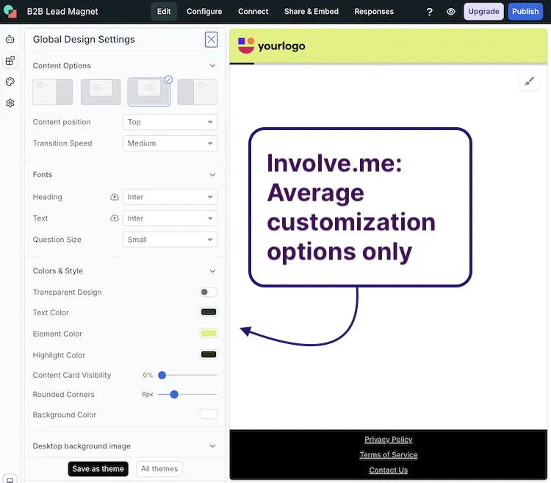The height and width of the screenshot is (483, 551).
Task: Click the desktop device icon at bottom left
Action: (10, 480)
